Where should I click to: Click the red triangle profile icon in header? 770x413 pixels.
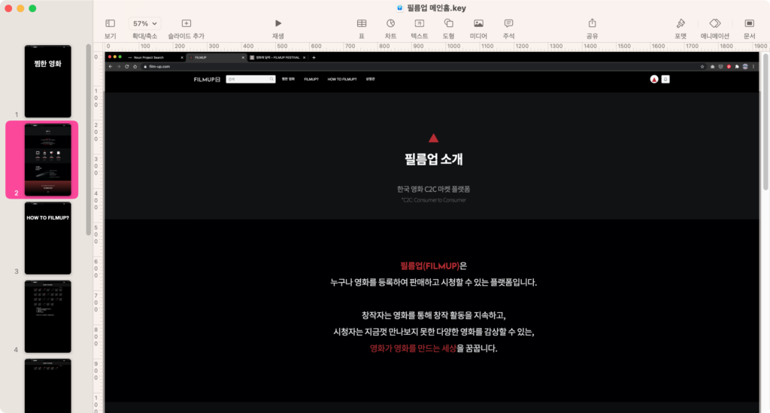tap(654, 79)
